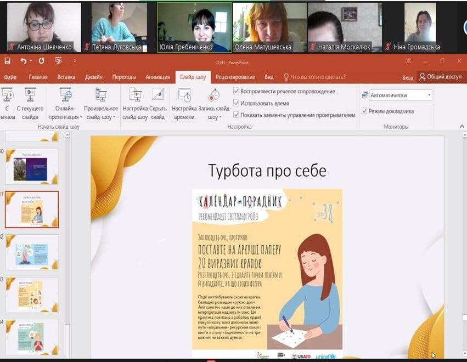
Task: Click the Начать слайд-шоу group label
Action: click(x=59, y=127)
